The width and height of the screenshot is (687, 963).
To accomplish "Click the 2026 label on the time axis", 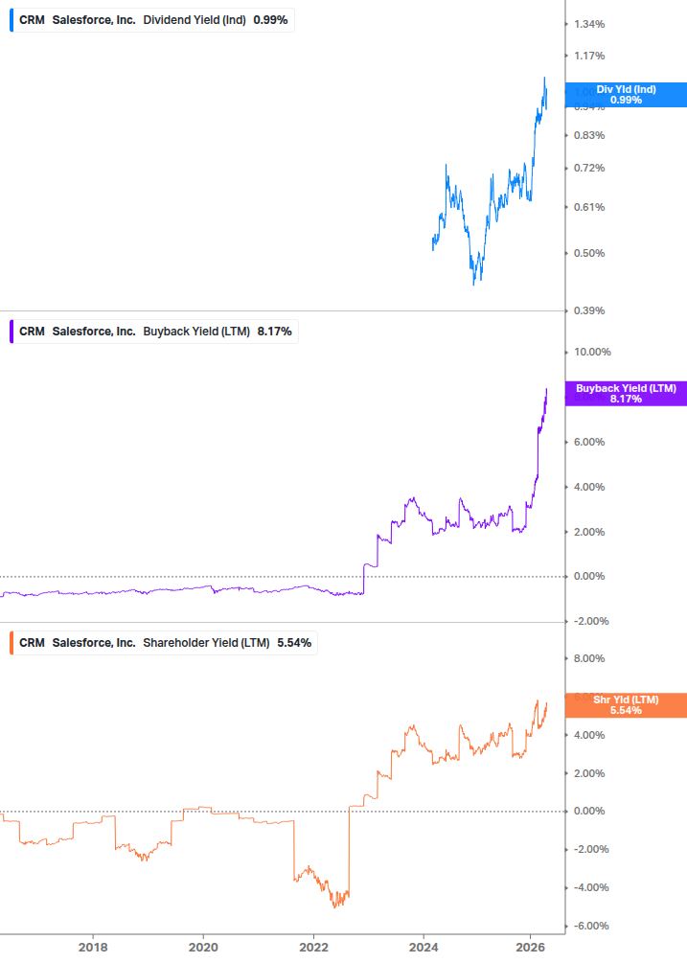I will [530, 947].
